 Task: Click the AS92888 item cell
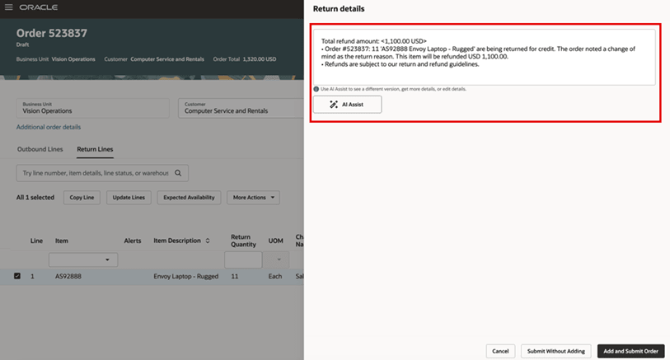tap(68, 276)
